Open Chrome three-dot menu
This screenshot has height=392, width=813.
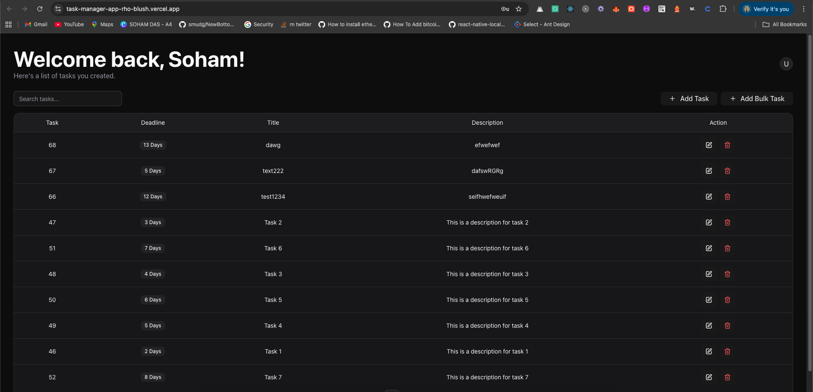click(804, 9)
